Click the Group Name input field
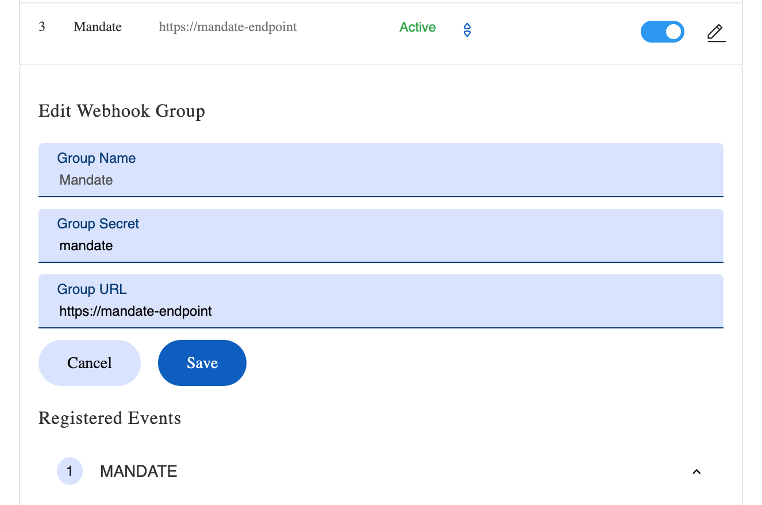762x505 pixels. 380,181
